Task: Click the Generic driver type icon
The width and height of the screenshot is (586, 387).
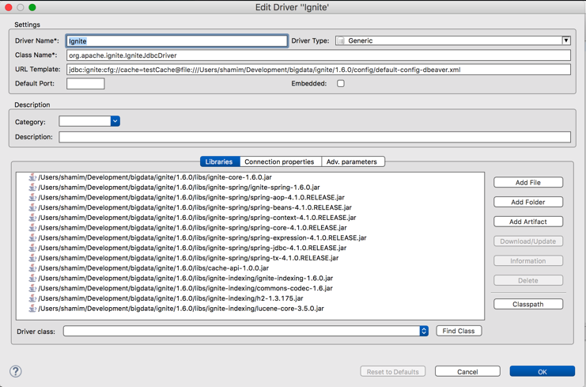Action: coord(341,40)
